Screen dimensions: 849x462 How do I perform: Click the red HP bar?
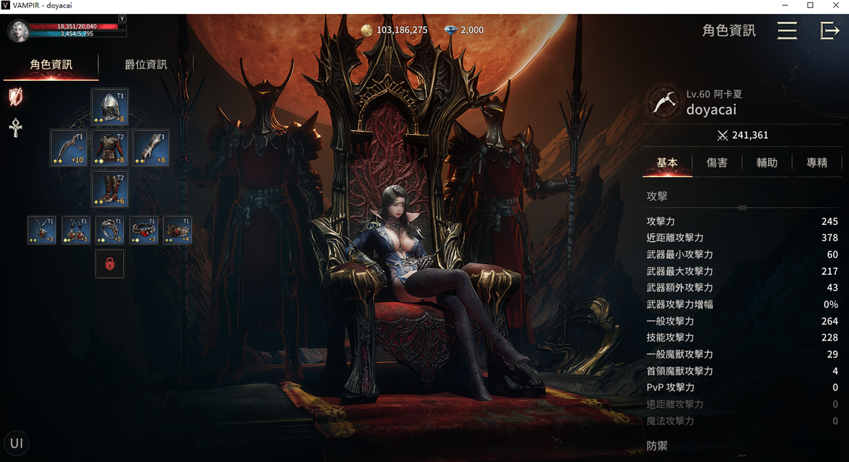[77, 26]
